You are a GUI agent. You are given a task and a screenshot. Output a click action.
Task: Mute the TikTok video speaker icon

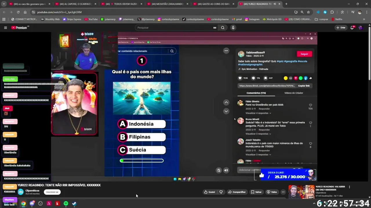[x=226, y=170]
